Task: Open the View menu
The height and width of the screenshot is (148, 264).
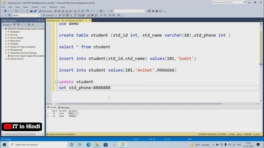Action: click(17, 7)
